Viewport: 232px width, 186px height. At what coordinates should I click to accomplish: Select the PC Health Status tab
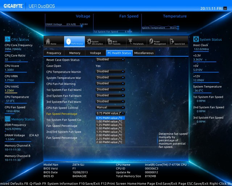point(119,53)
